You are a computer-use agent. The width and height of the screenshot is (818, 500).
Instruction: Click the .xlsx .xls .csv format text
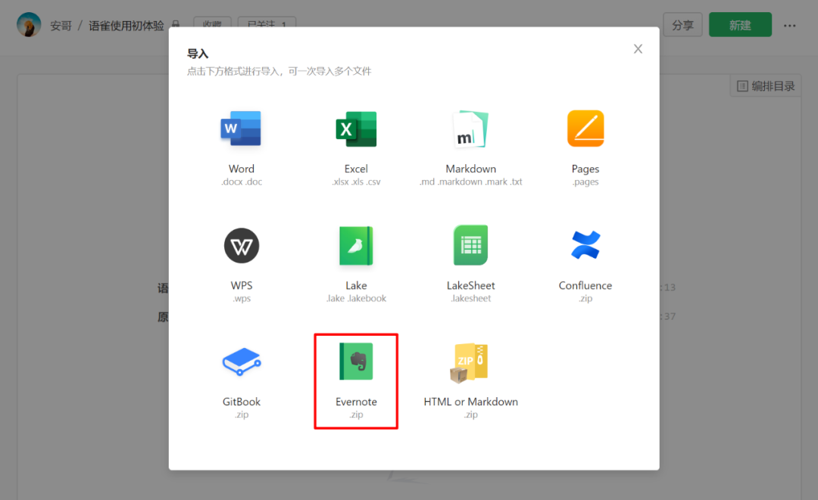pos(356,182)
